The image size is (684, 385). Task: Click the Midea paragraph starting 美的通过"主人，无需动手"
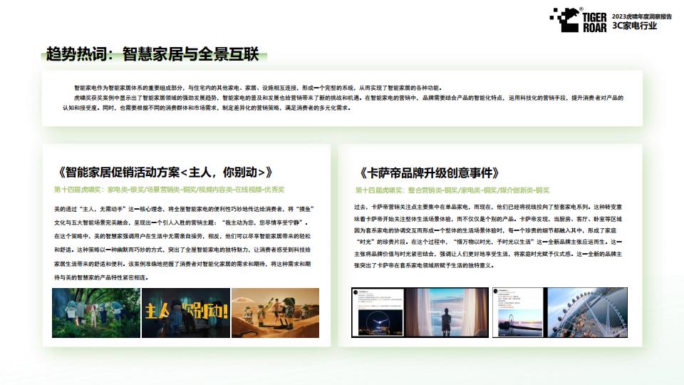point(183,243)
